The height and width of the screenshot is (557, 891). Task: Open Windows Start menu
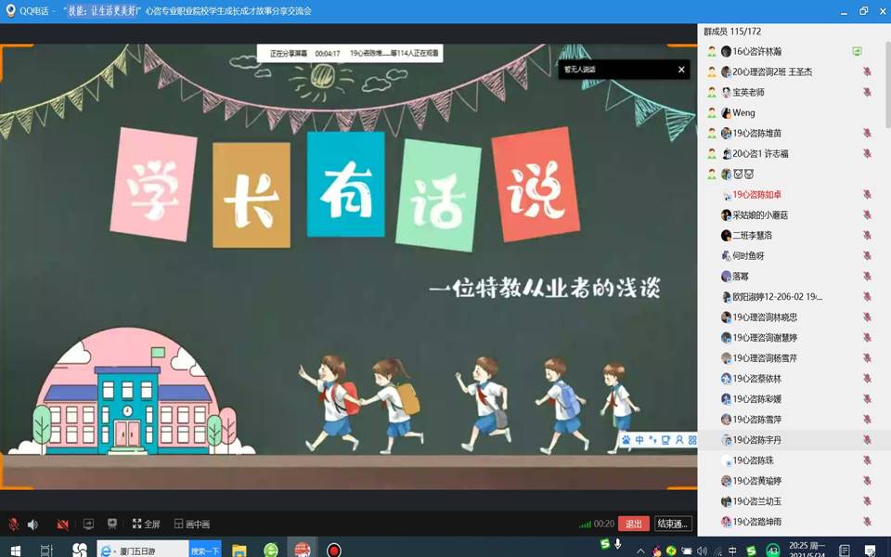coord(15,550)
